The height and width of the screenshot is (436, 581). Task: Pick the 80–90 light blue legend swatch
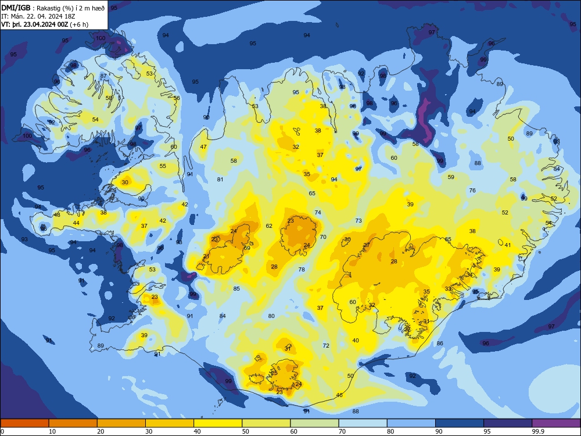tap(411, 423)
